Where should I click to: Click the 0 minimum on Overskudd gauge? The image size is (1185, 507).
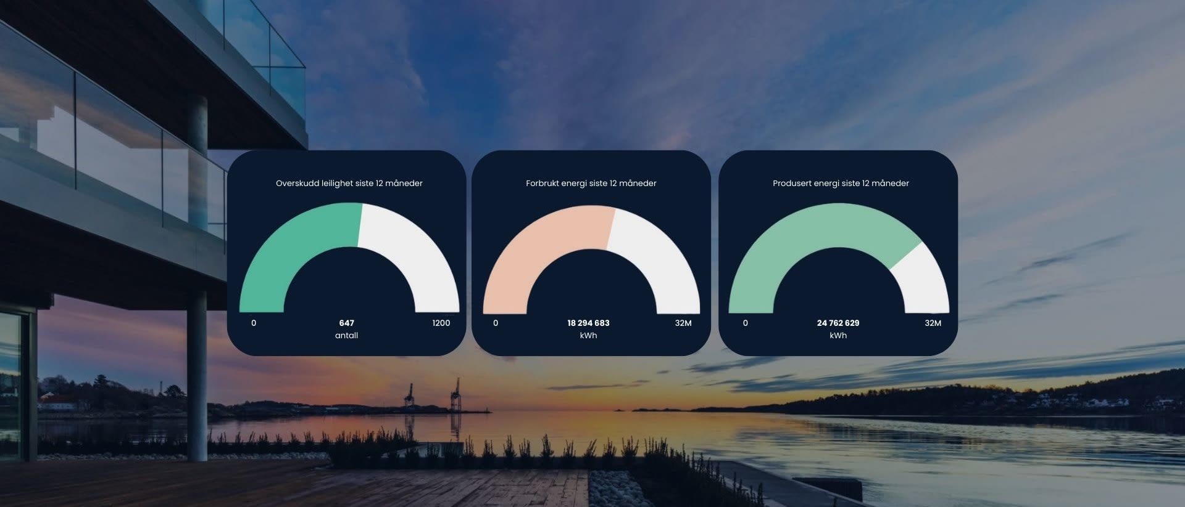point(254,323)
